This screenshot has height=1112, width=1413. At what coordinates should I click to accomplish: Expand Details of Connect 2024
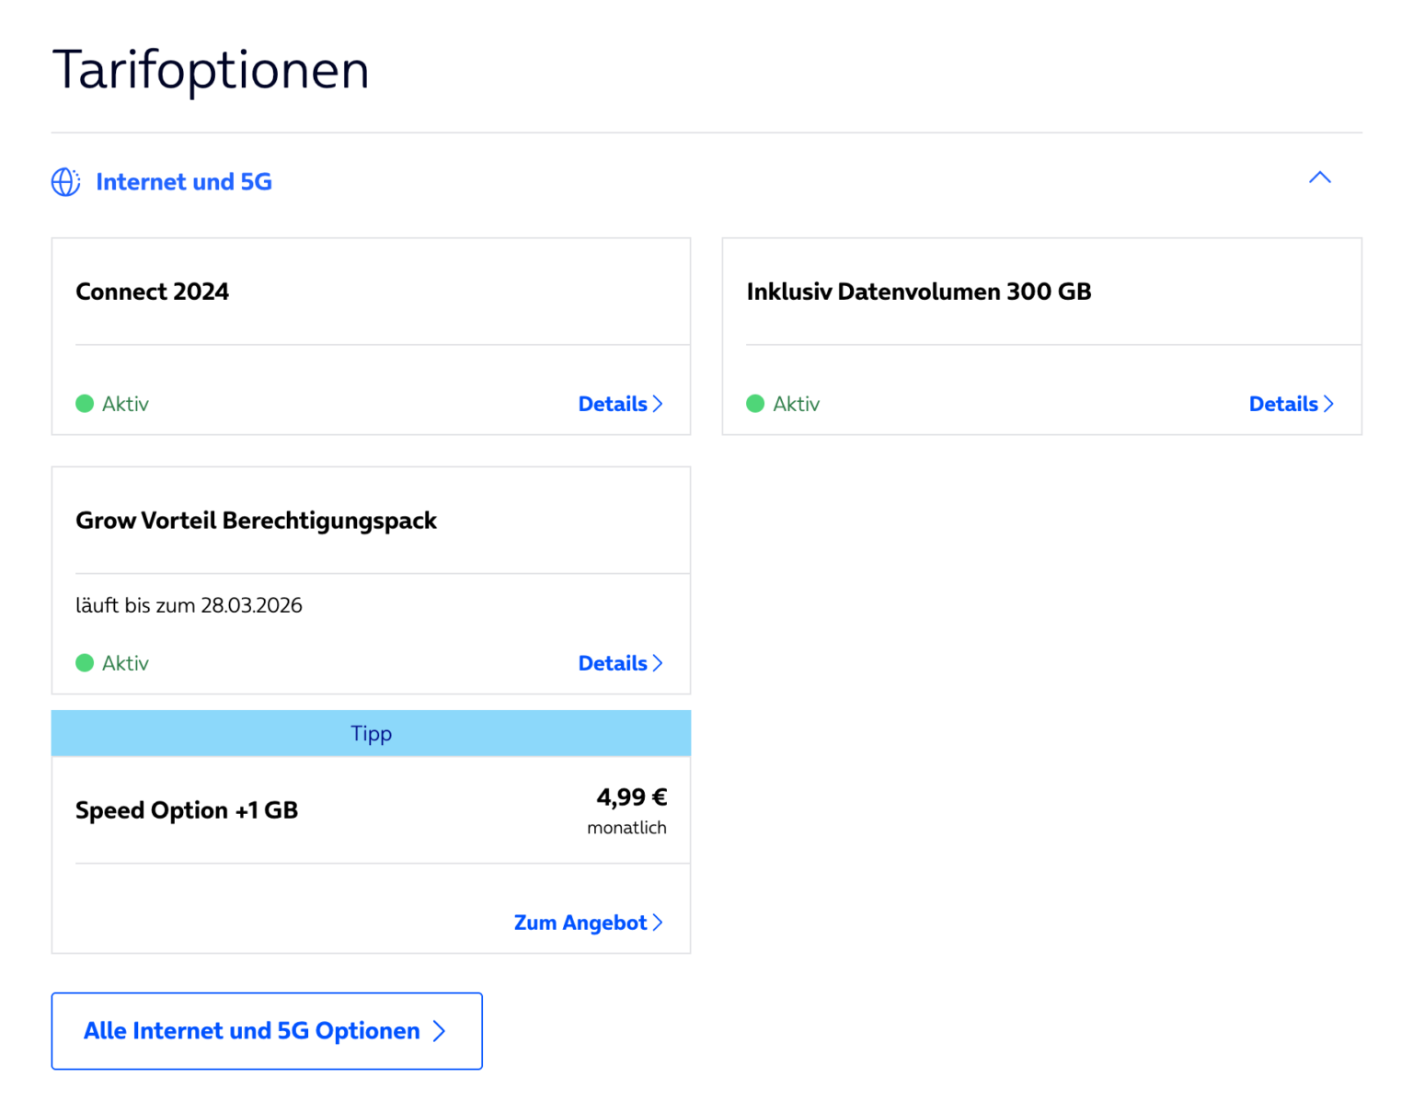(x=614, y=403)
